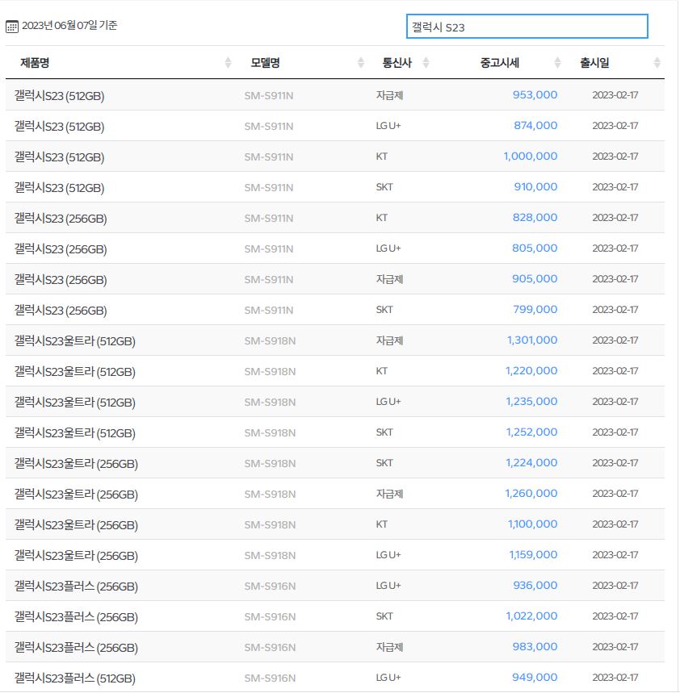
Task: Click release date 2023-02-17 in 953,000 row
Action: point(615,95)
